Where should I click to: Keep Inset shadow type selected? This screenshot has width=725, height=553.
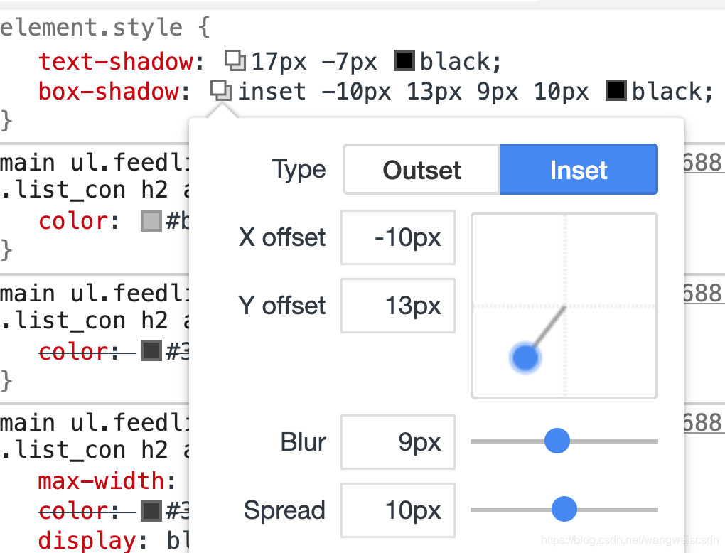pos(579,169)
